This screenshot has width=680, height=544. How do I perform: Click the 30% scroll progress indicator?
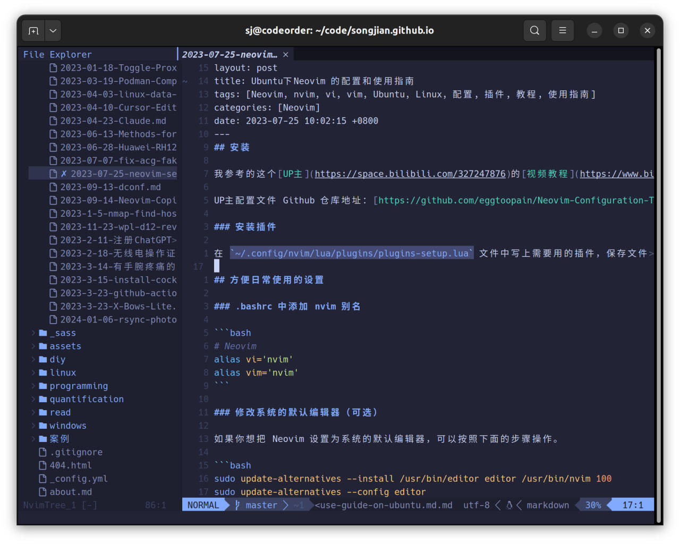[592, 505]
